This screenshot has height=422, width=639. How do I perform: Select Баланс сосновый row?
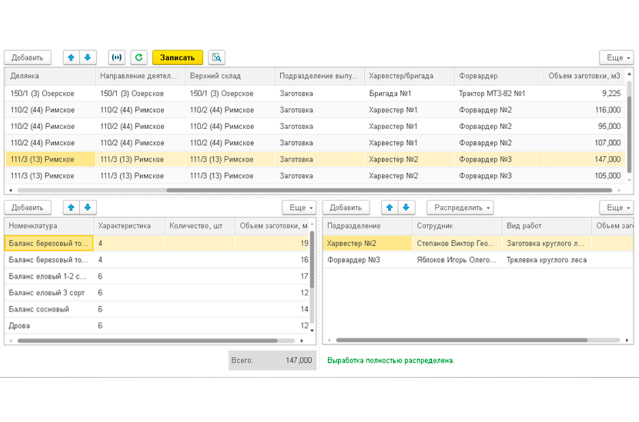coord(157,309)
